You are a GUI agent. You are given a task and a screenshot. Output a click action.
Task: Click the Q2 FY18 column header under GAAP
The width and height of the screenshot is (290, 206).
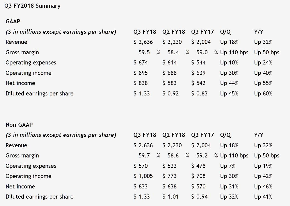tap(174, 32)
